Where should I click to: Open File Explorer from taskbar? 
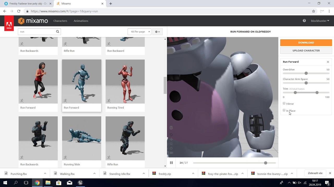click(x=48, y=183)
